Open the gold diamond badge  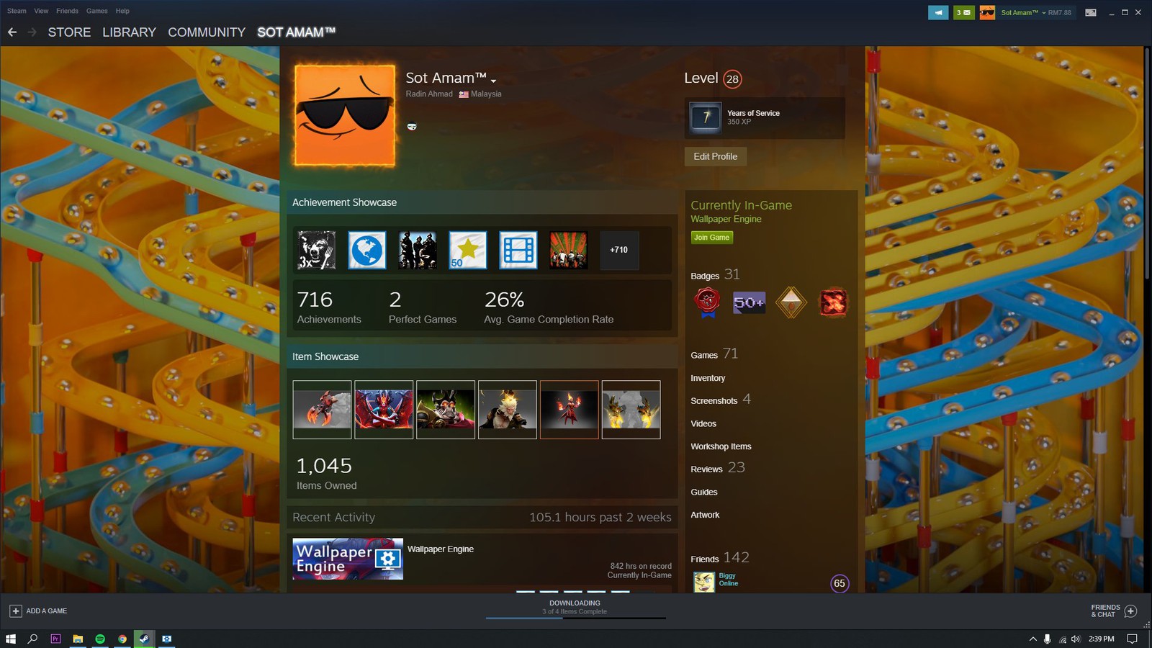point(791,302)
